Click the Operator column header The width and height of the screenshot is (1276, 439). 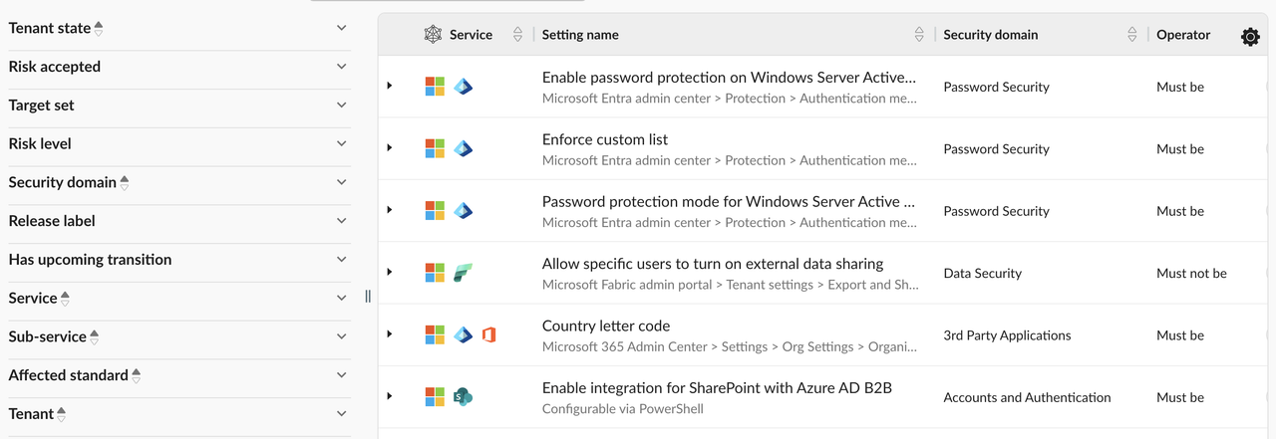point(1183,35)
